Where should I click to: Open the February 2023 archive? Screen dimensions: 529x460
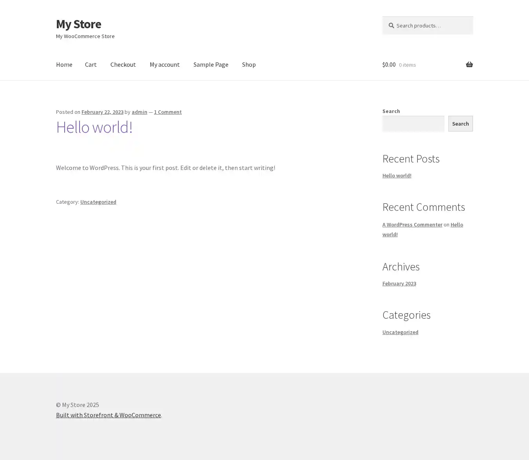tap(399, 283)
